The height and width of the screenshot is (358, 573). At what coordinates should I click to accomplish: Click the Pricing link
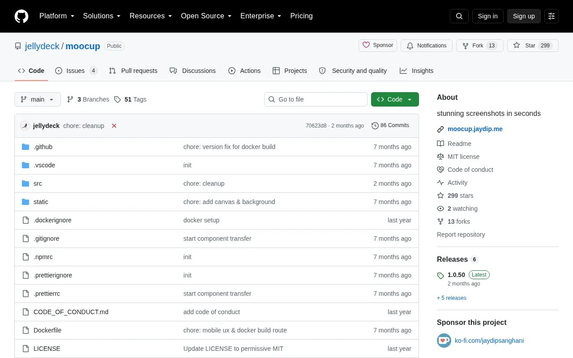301,16
